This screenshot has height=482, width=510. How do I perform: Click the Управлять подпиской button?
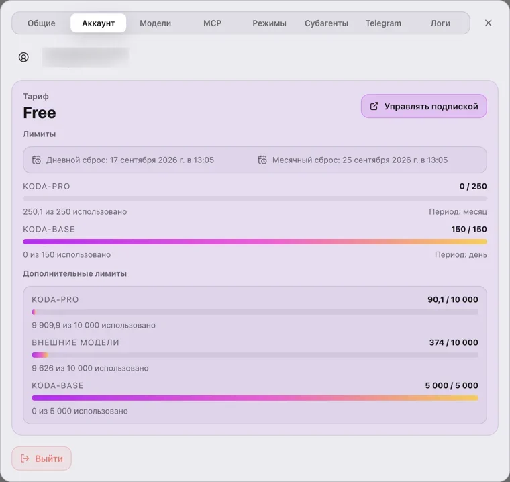424,107
